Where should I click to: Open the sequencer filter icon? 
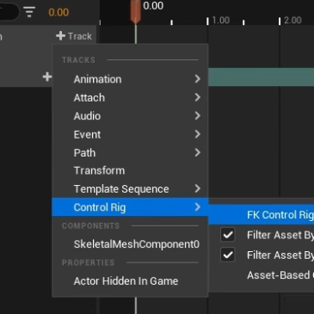coord(29,12)
